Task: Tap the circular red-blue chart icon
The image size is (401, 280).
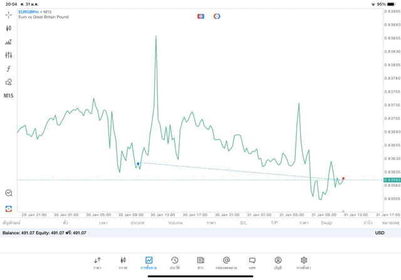Action: tap(217, 16)
